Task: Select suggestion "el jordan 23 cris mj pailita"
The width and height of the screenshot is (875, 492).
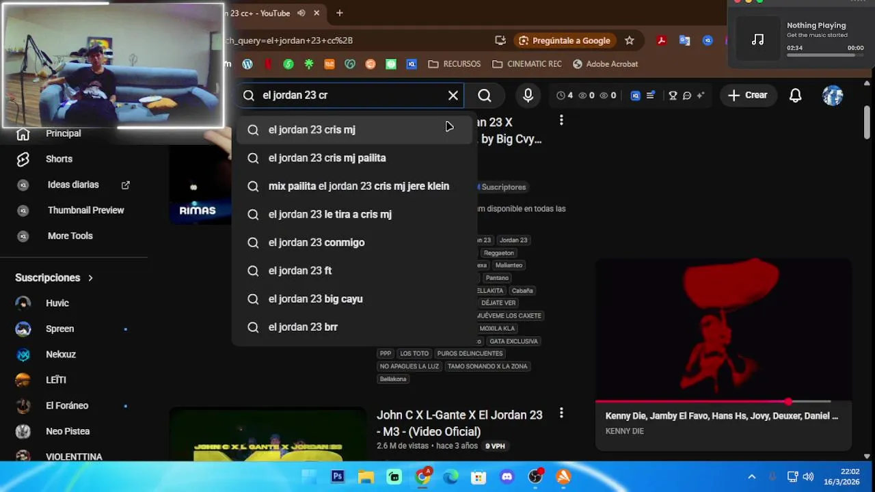Action: pyautogui.click(x=353, y=158)
